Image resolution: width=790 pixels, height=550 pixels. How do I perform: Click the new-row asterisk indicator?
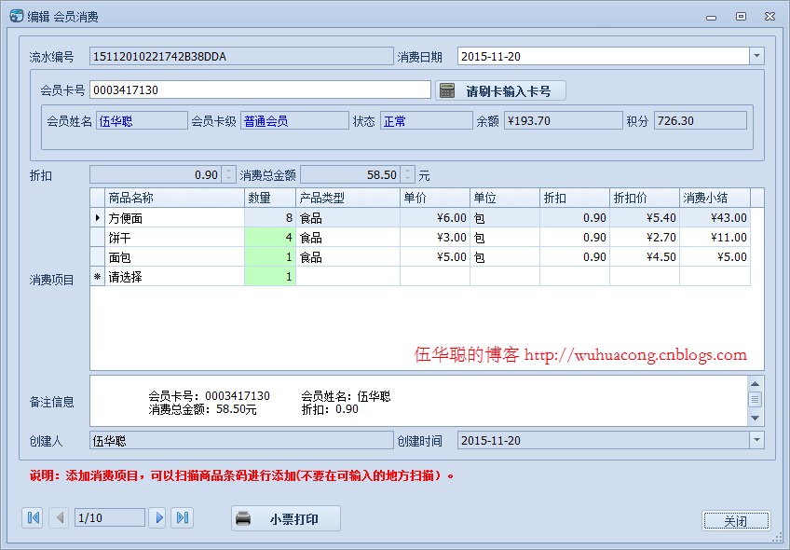(97, 277)
